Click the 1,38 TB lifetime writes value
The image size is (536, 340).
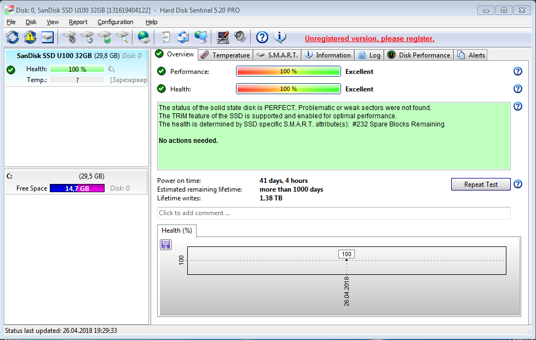tap(270, 198)
